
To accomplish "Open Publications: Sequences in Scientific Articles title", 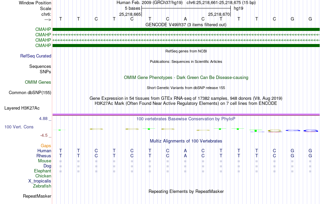I will tap(186, 62).
